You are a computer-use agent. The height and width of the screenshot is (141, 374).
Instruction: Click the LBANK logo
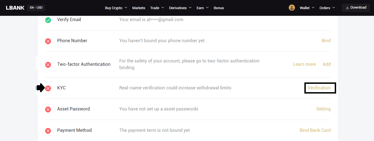click(15, 8)
